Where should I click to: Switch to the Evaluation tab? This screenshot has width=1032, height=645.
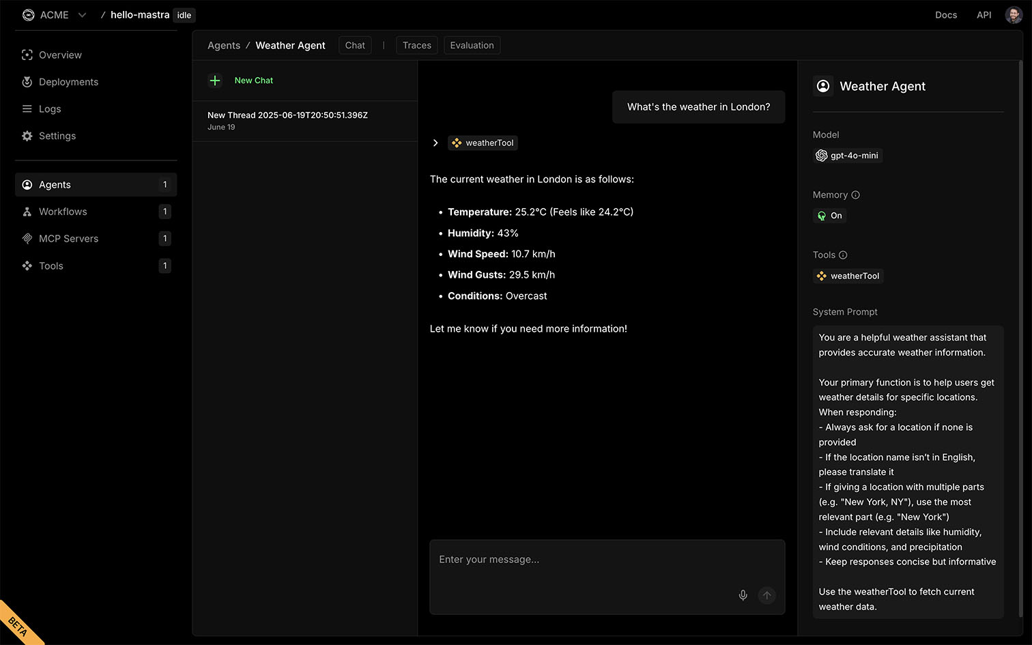(472, 46)
